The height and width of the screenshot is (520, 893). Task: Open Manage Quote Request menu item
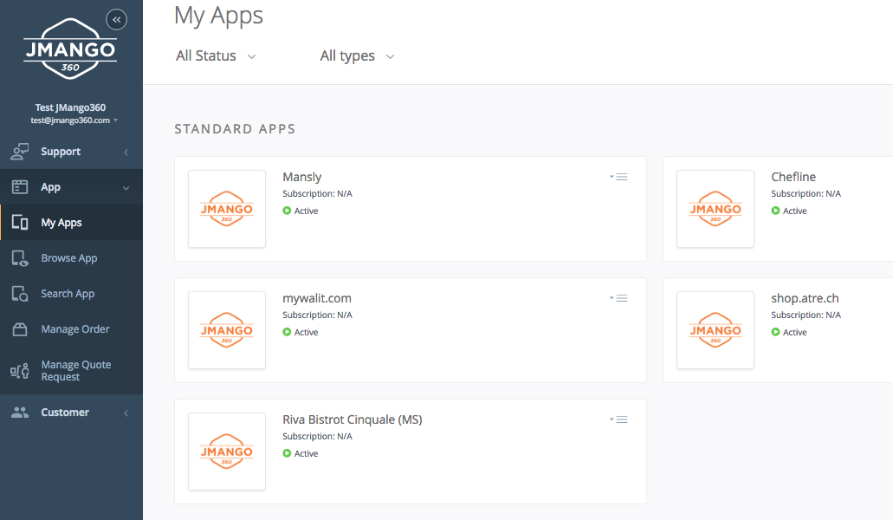71,371
